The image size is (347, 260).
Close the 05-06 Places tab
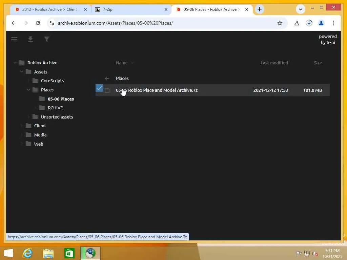point(247,9)
